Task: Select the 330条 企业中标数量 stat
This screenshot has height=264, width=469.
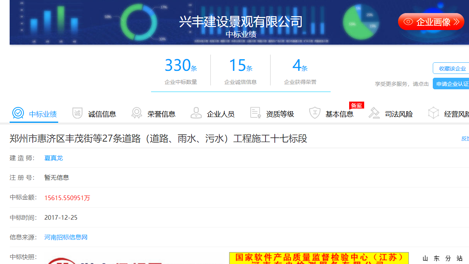Action: click(x=181, y=70)
